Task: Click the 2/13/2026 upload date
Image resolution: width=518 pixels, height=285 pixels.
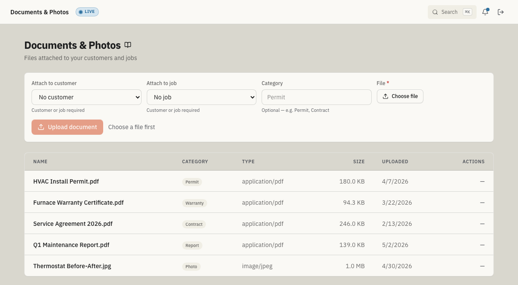Action: 397,224
